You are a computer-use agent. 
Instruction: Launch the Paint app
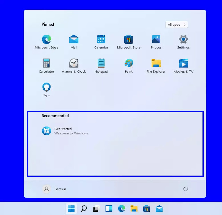coord(129,66)
